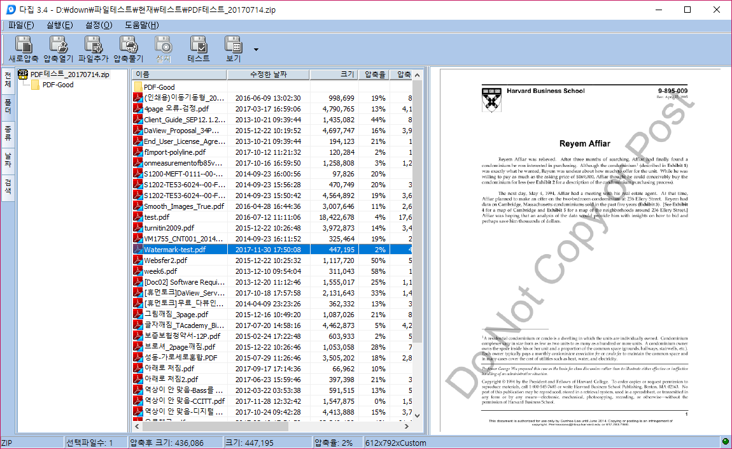
Task: Switch to the 종류 (type) side tab
Action: [8, 133]
